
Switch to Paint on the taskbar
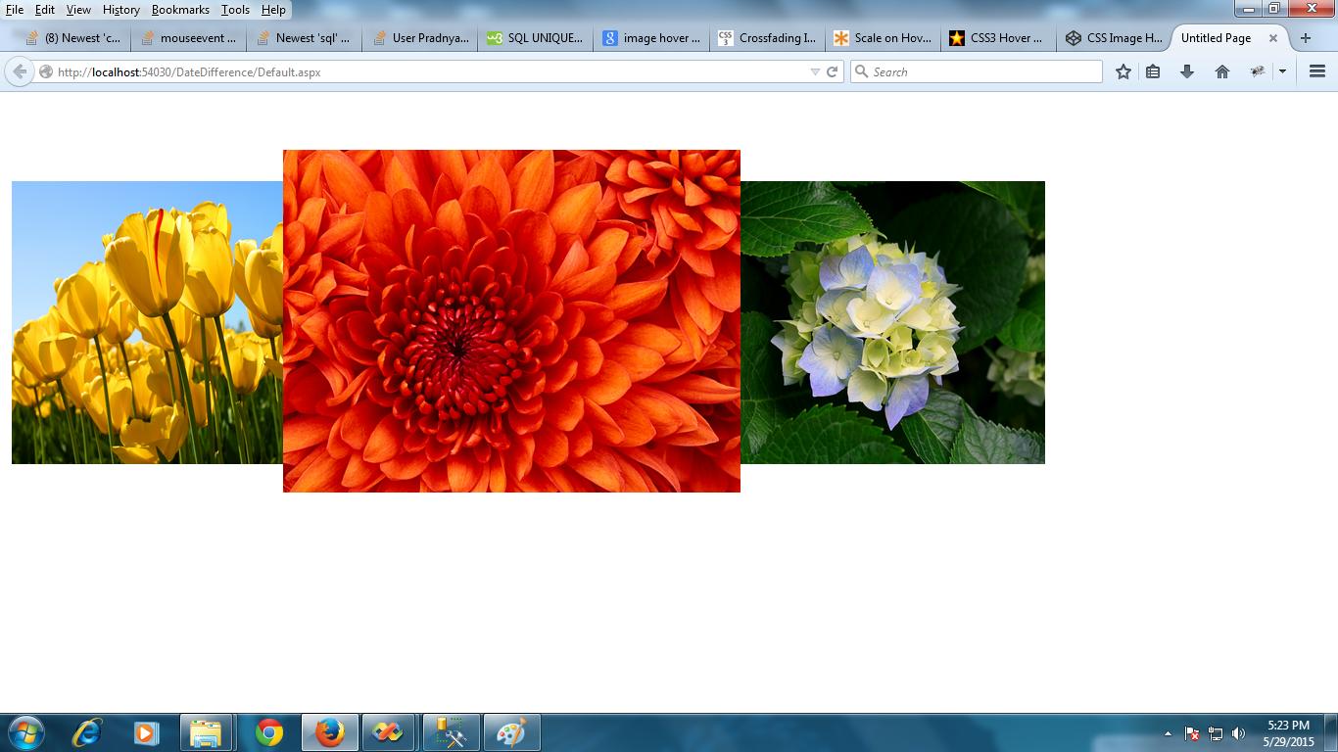511,732
